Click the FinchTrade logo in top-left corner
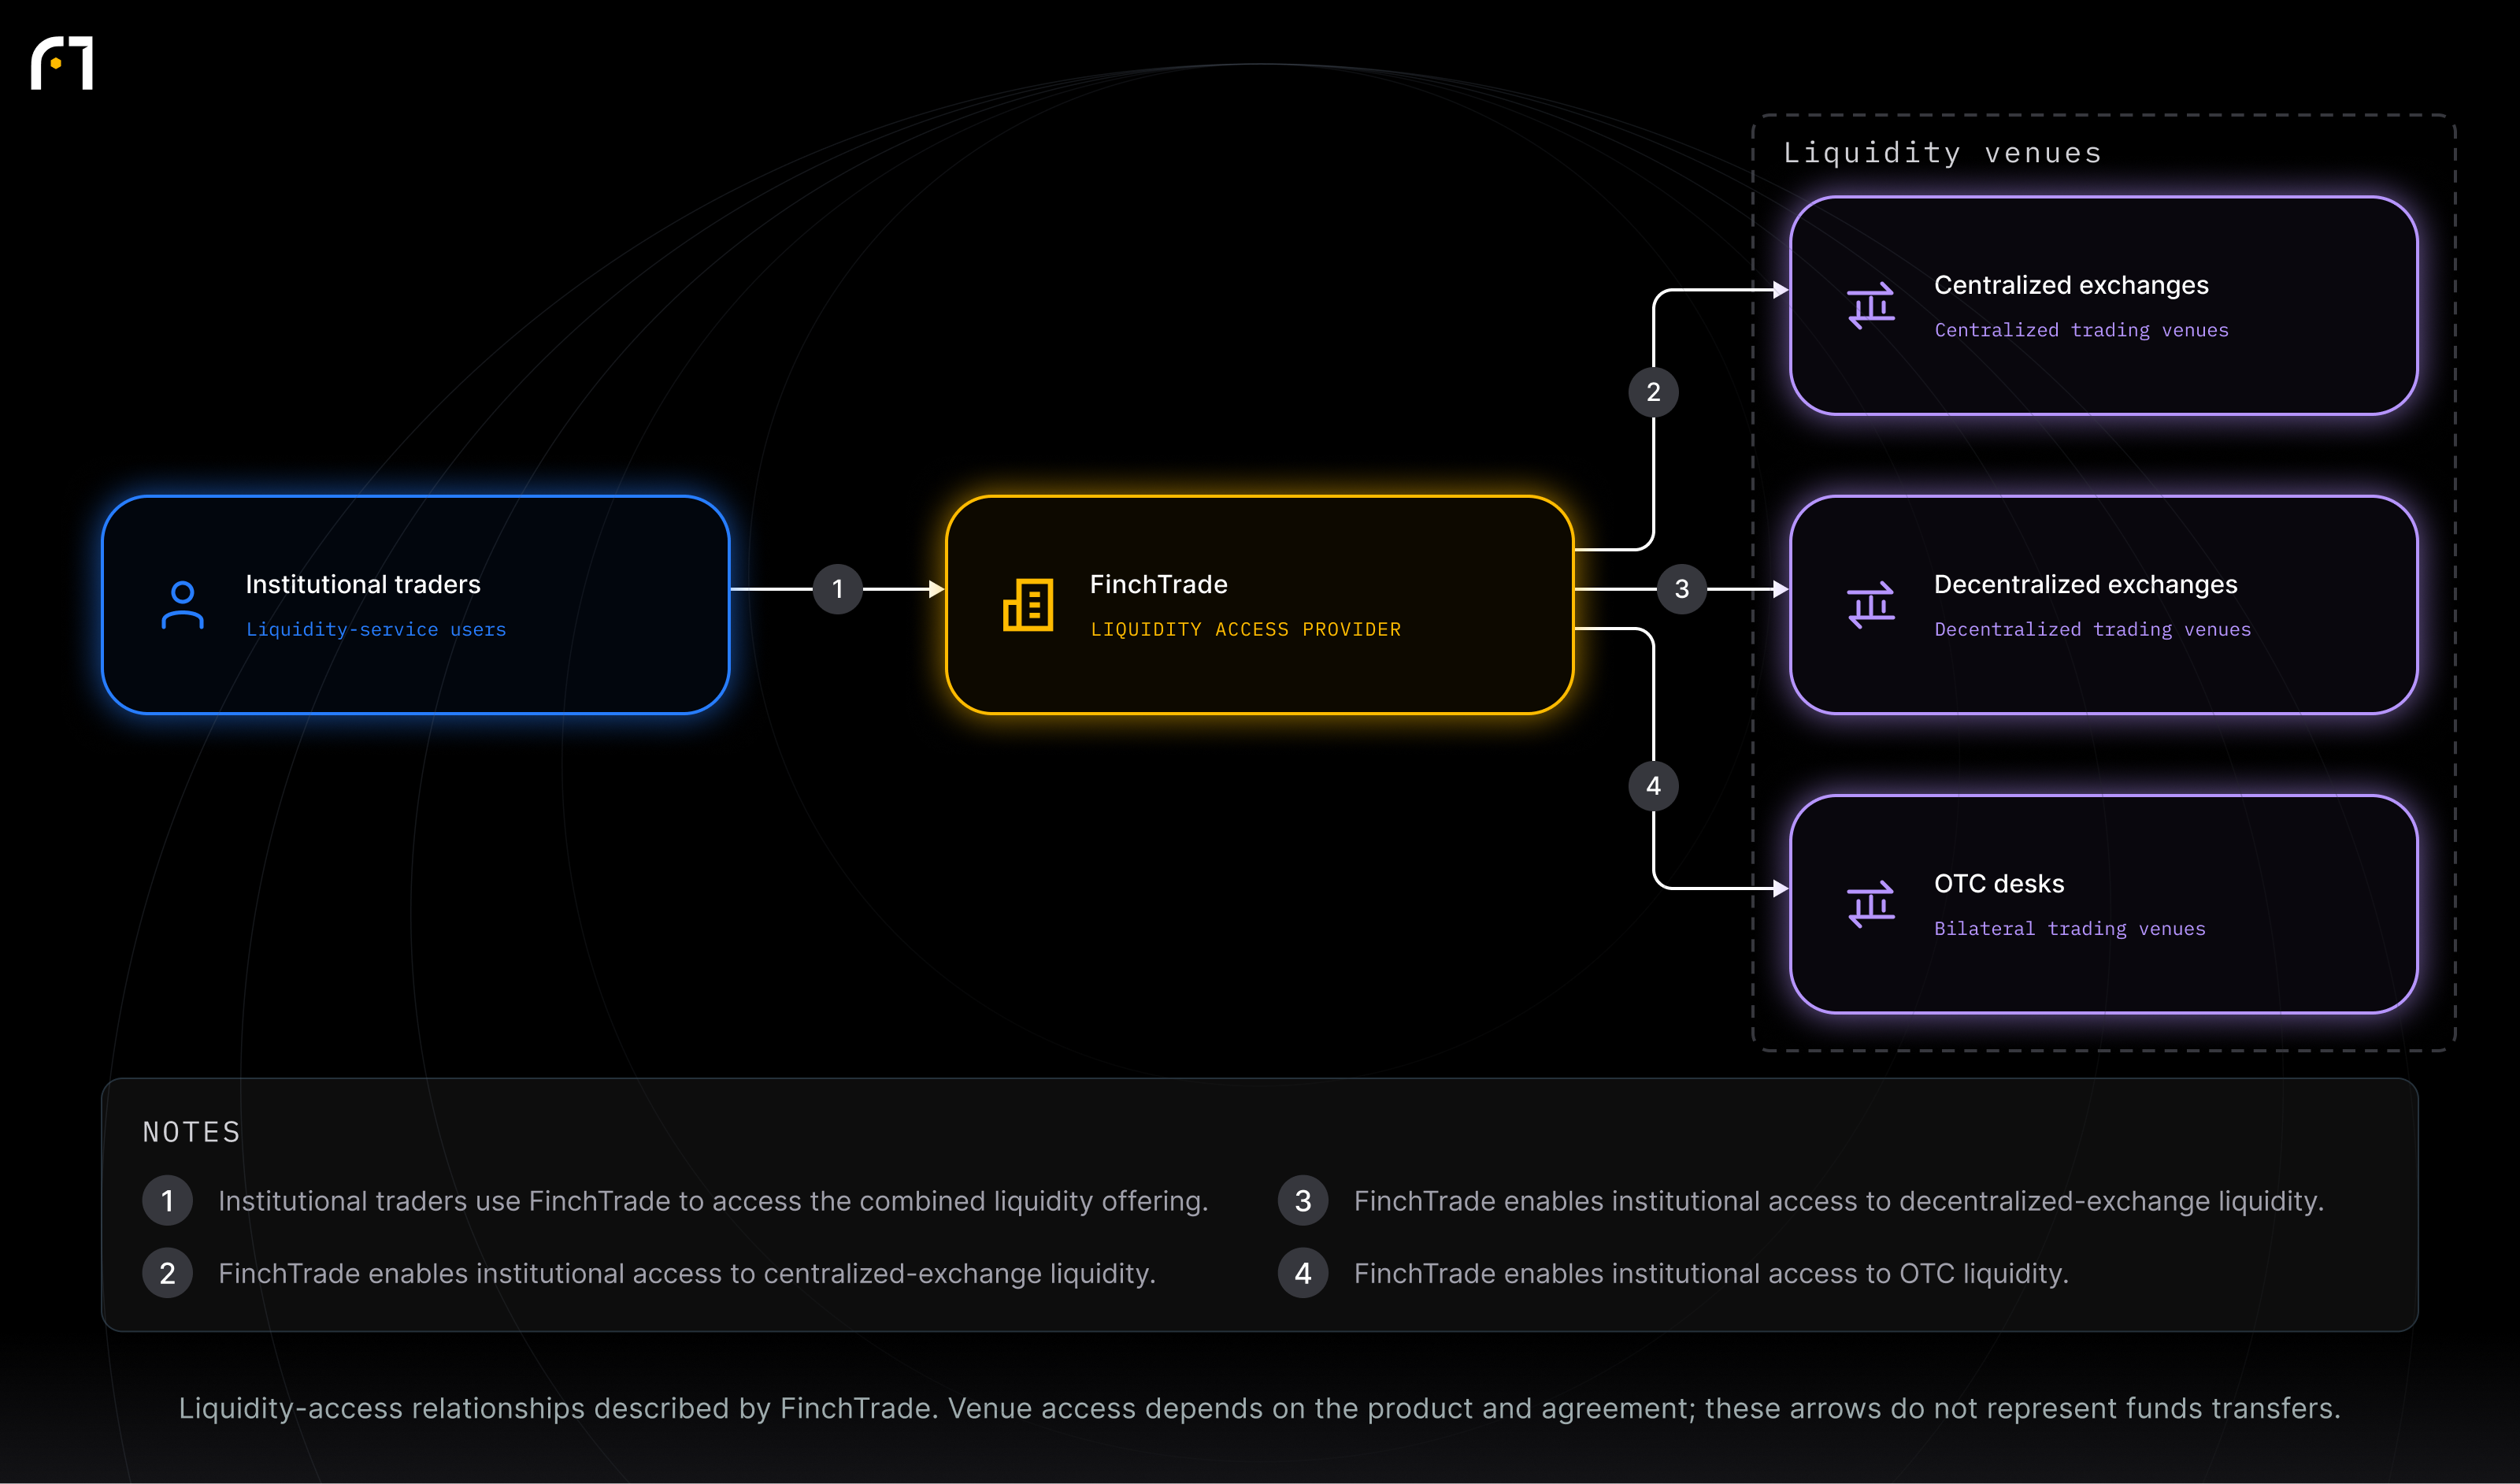 62,63
